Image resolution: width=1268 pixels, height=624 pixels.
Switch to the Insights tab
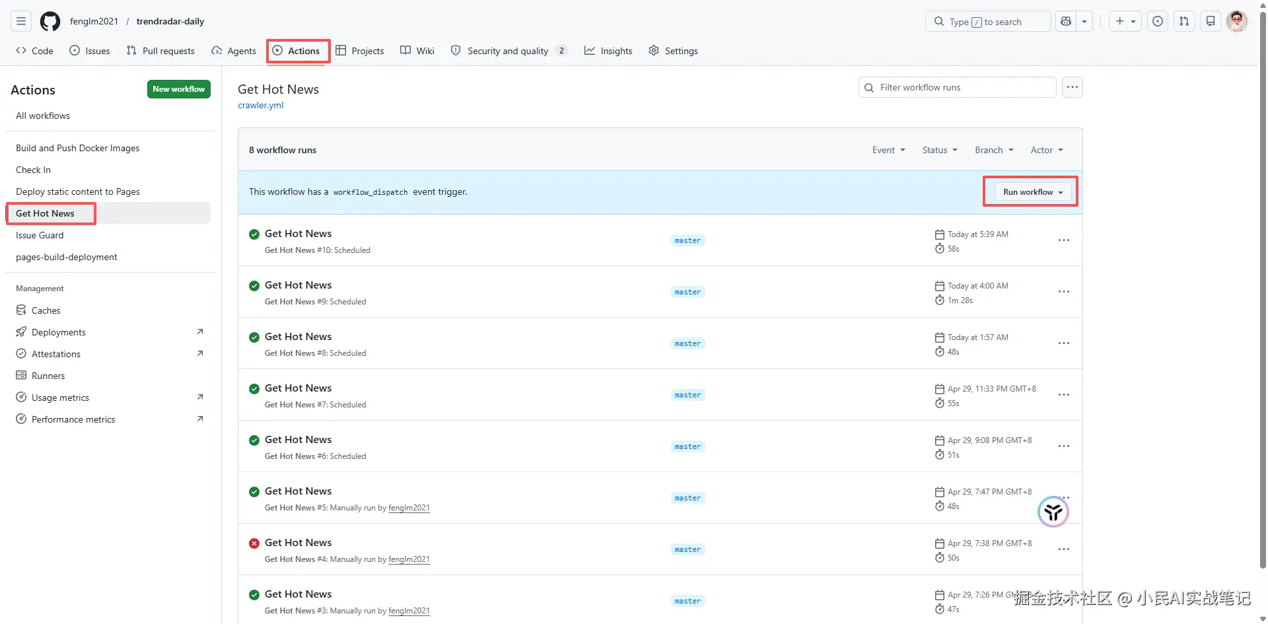click(x=608, y=51)
